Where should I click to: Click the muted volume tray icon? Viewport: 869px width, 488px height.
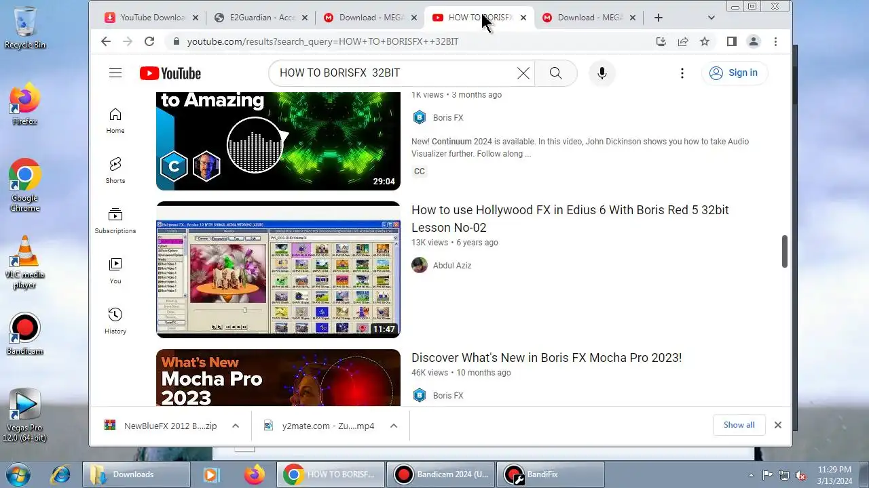point(800,475)
